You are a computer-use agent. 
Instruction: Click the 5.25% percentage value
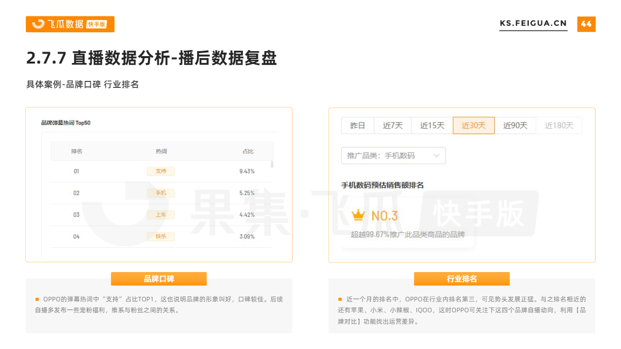[247, 193]
